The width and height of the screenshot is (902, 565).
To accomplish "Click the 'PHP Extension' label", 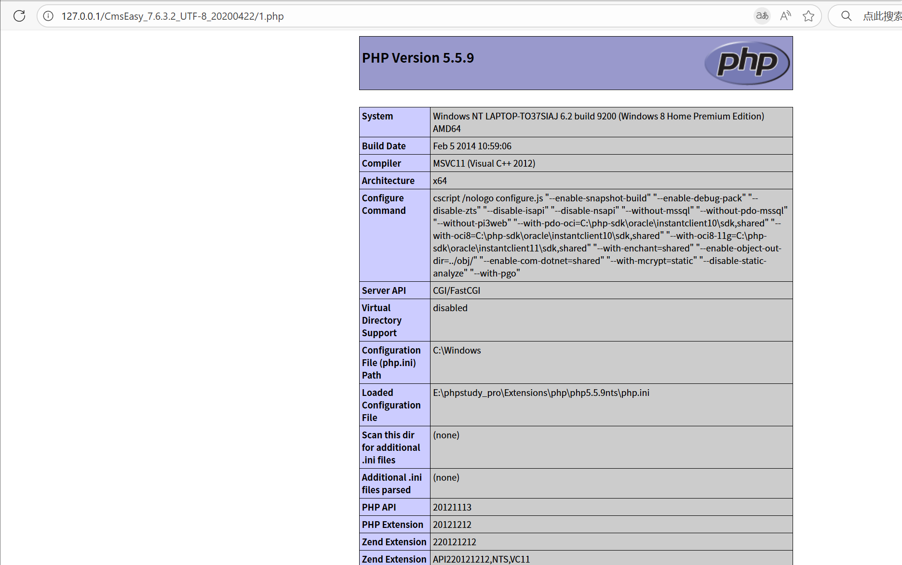I will [392, 525].
